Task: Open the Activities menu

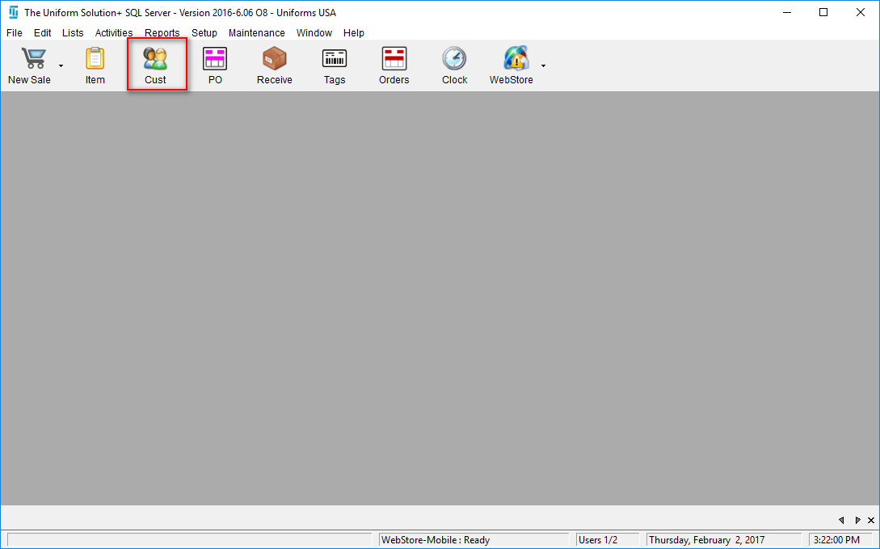Action: pos(114,33)
